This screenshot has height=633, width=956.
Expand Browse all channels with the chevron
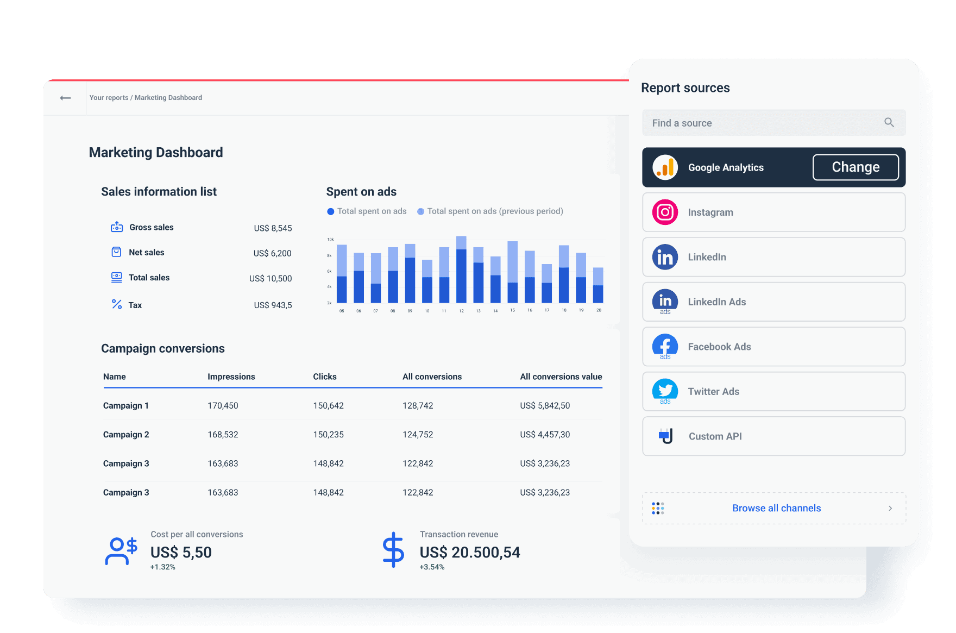click(890, 508)
